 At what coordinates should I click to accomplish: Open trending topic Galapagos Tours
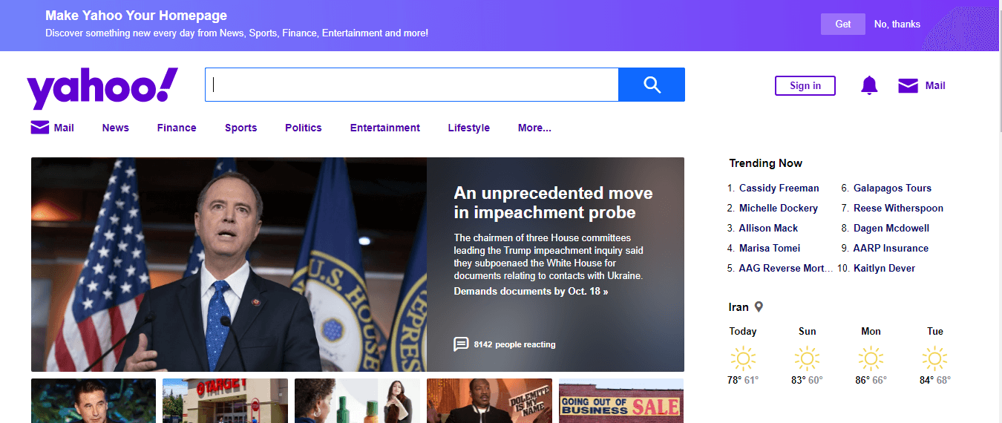892,188
